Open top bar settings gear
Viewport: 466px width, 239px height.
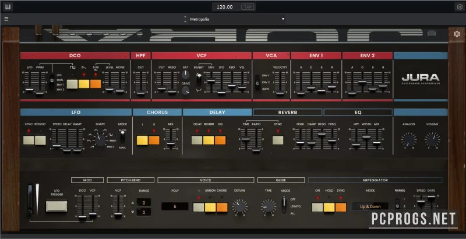[460, 7]
